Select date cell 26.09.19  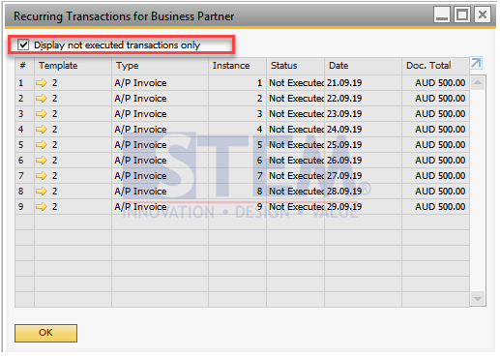(x=363, y=161)
